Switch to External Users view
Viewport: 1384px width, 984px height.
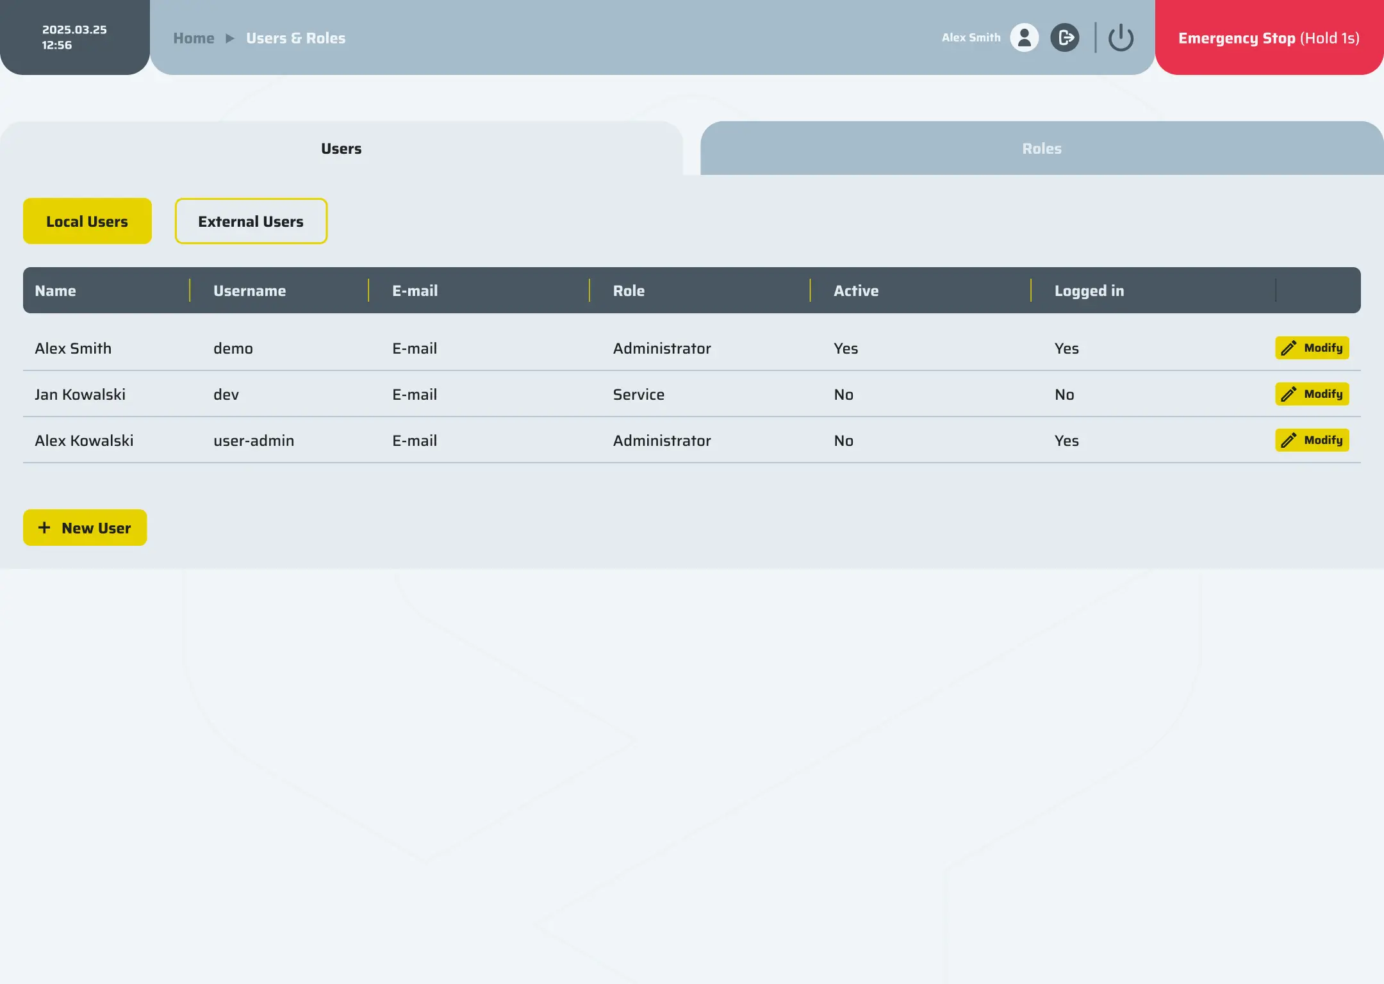(x=251, y=221)
